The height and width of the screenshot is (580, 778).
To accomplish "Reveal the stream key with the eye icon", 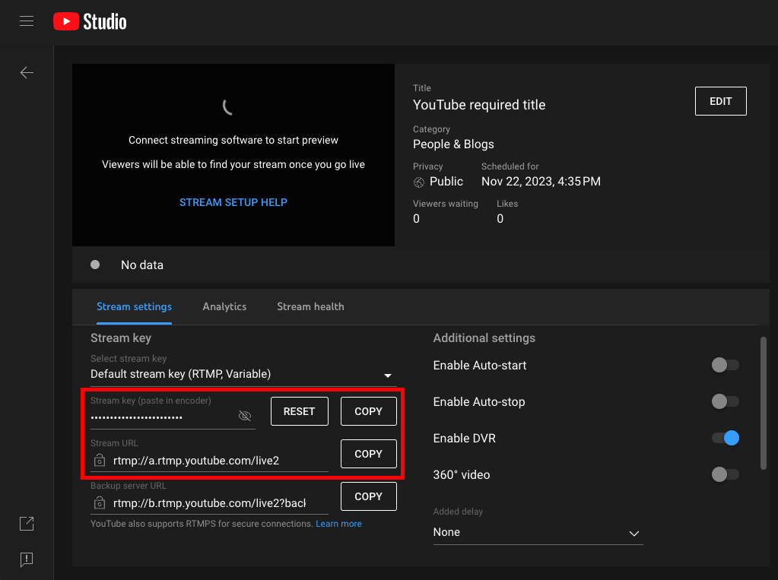I will click(x=245, y=416).
